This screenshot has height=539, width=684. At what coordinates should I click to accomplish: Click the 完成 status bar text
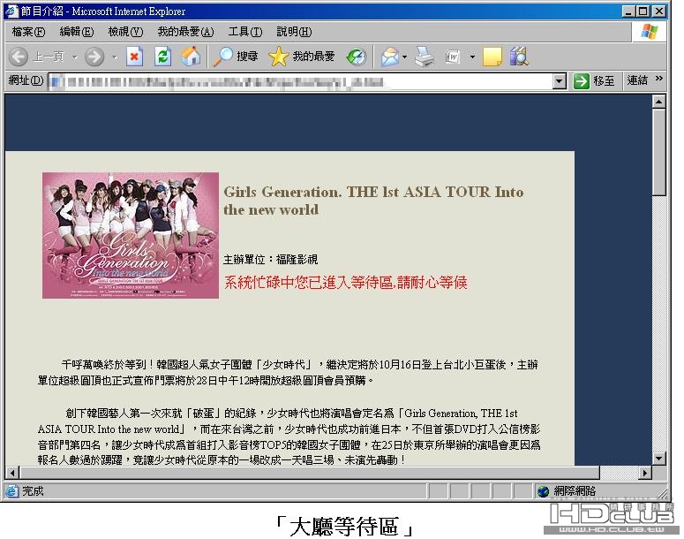point(33,491)
